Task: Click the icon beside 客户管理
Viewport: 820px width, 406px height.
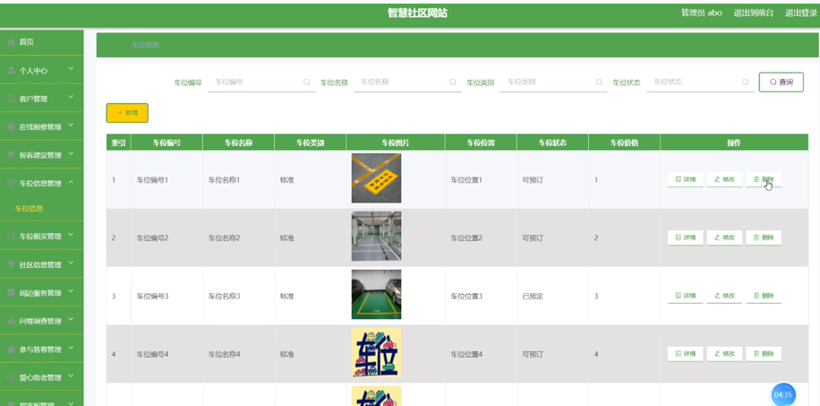Action: (x=11, y=99)
